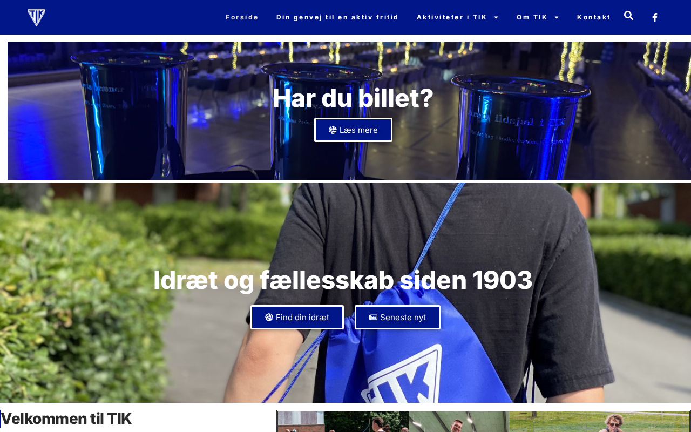Open the Facebook page icon
This screenshot has height=432, width=691.
point(655,17)
